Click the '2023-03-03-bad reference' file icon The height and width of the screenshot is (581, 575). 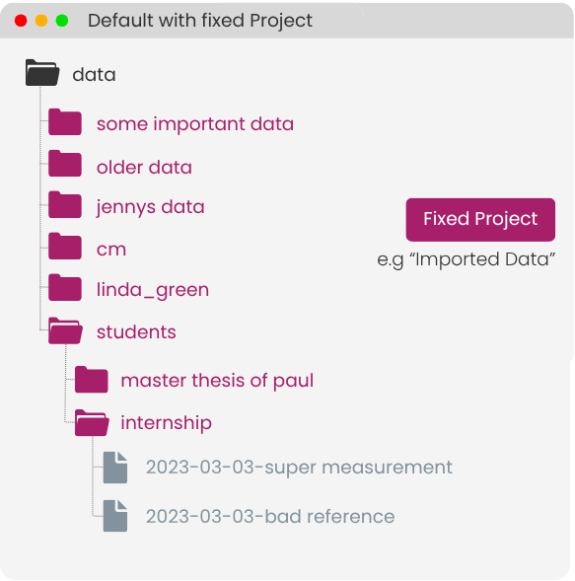[x=115, y=516]
